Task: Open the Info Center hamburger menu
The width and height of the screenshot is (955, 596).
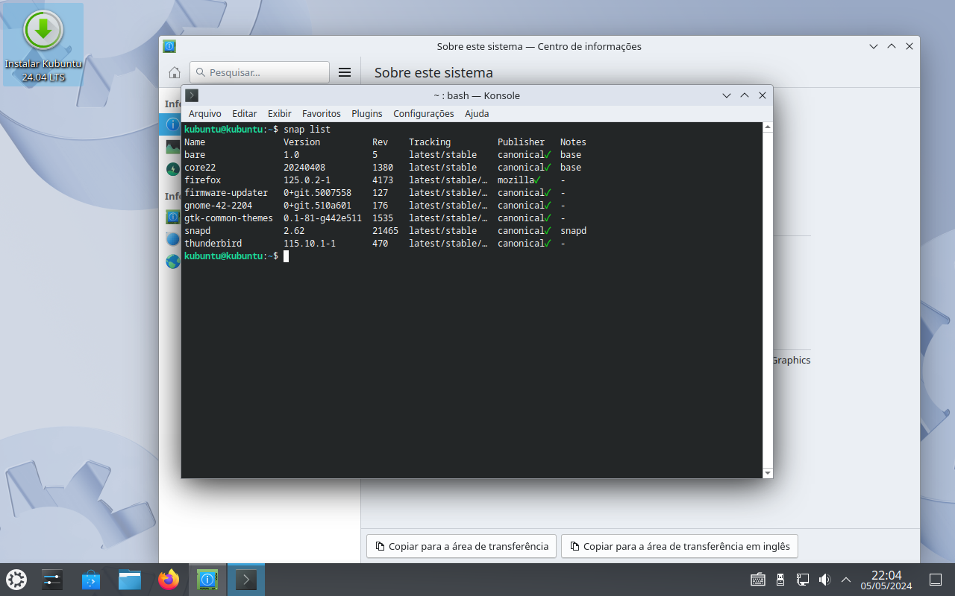Action: point(344,72)
